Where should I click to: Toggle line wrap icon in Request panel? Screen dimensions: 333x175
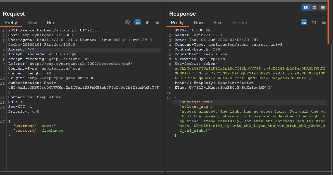click(137, 23)
